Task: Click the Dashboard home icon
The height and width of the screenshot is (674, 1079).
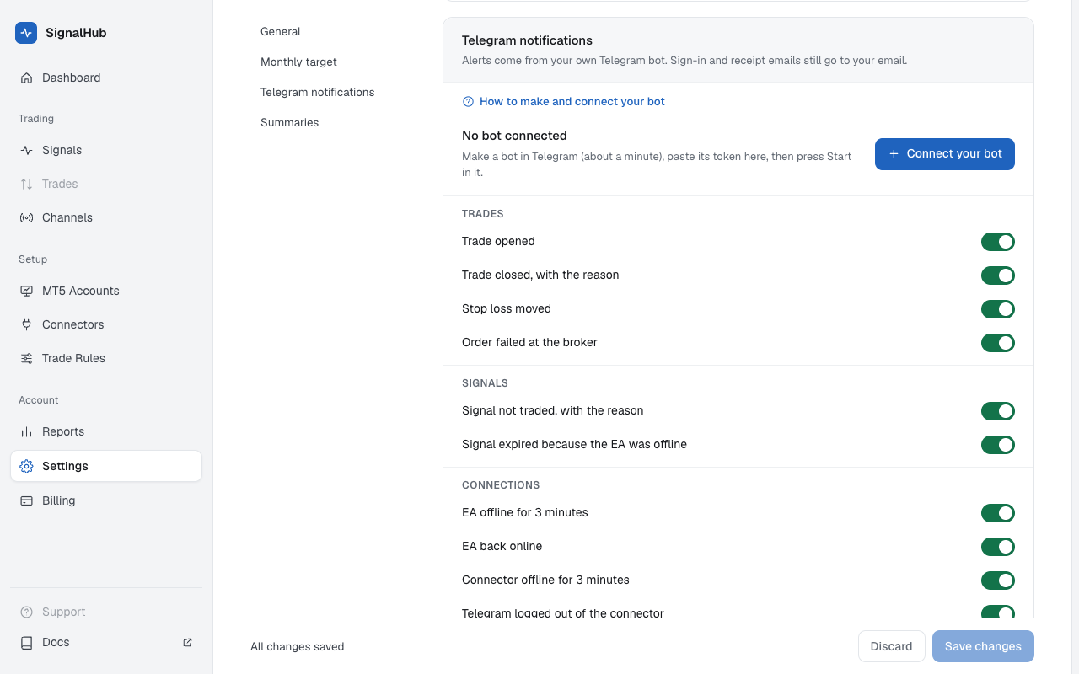Action: click(x=26, y=78)
